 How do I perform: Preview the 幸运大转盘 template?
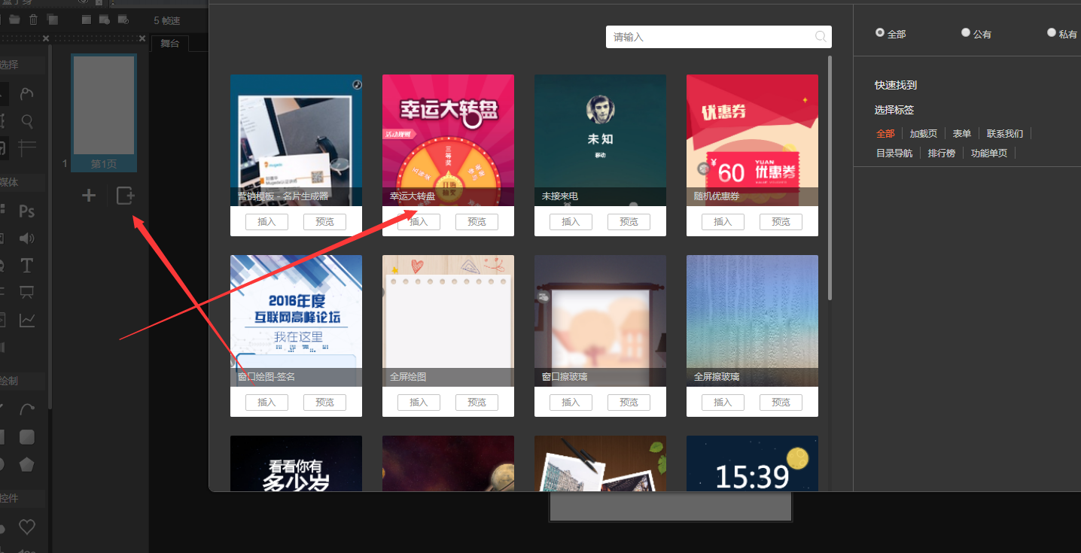click(477, 221)
